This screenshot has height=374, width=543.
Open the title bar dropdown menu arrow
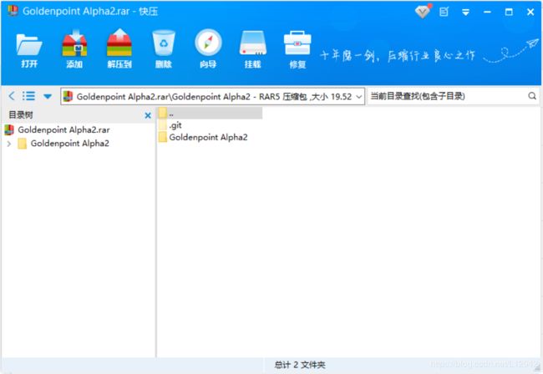(x=466, y=13)
